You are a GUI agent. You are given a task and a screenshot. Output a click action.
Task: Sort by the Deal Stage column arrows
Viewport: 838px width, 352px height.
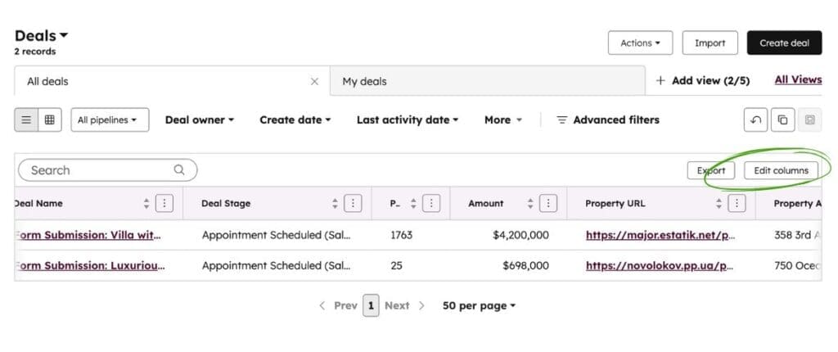pos(336,203)
